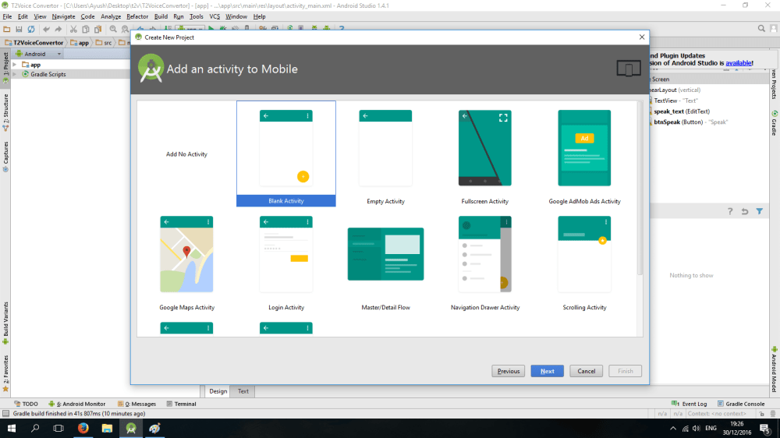Click the Android Studio taskbar icon

click(x=131, y=429)
